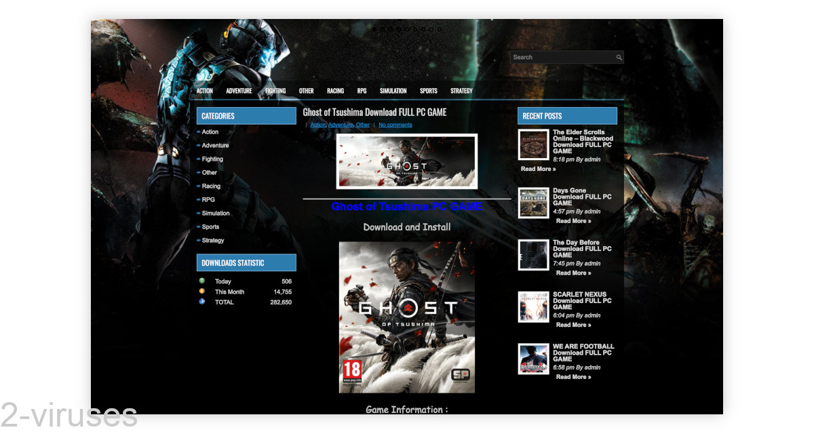
Task: Click the Ghost of Tsushima cover art
Action: (407, 317)
